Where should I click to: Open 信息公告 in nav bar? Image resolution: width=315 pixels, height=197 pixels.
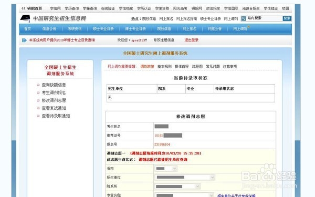[x=49, y=29]
